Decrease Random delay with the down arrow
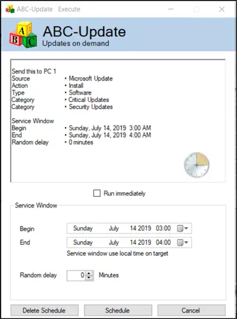 click(89, 278)
